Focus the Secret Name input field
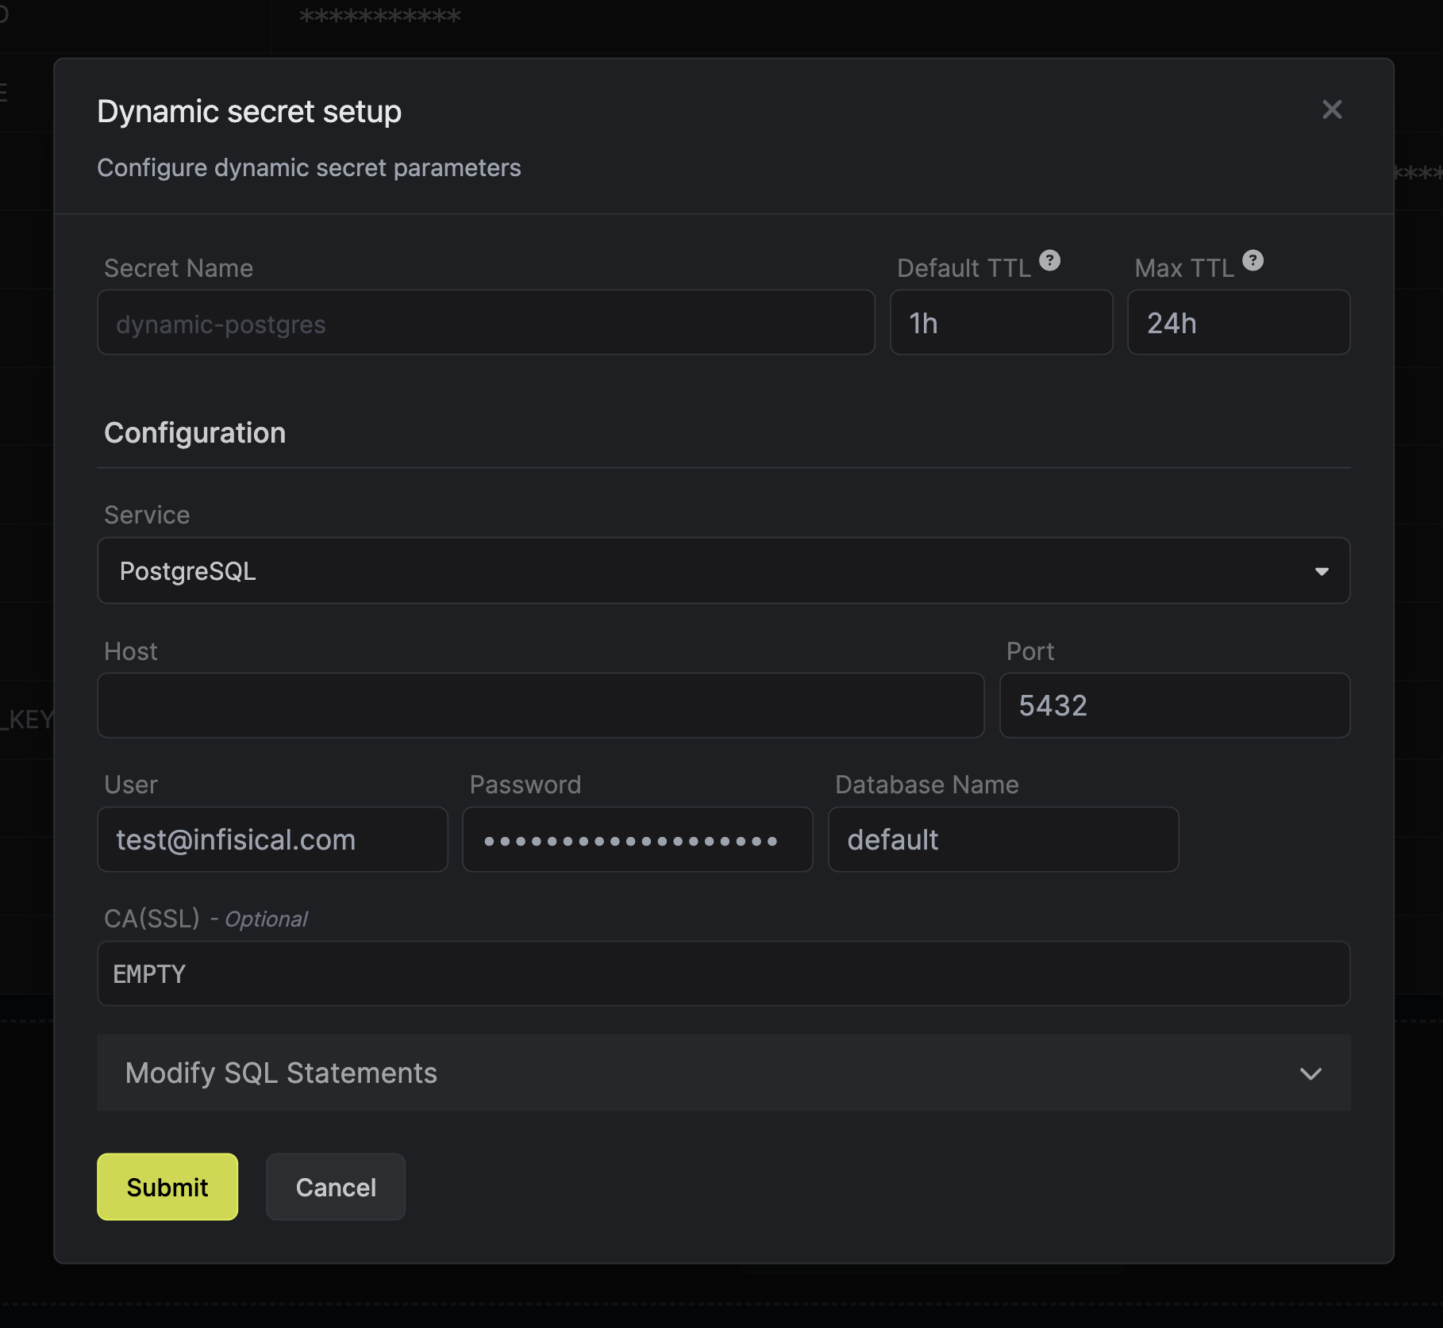This screenshot has height=1328, width=1443. coord(486,322)
